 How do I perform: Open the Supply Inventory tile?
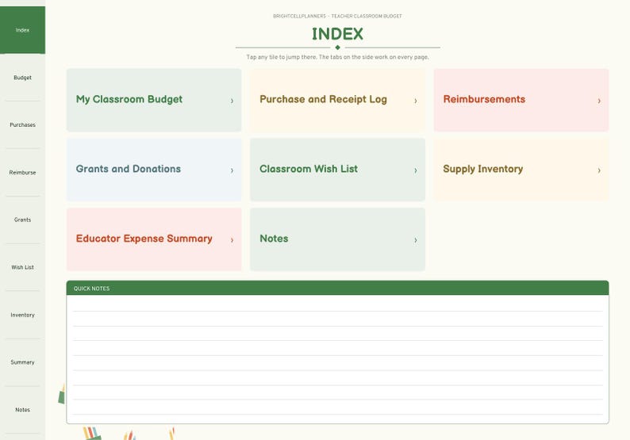(x=521, y=170)
